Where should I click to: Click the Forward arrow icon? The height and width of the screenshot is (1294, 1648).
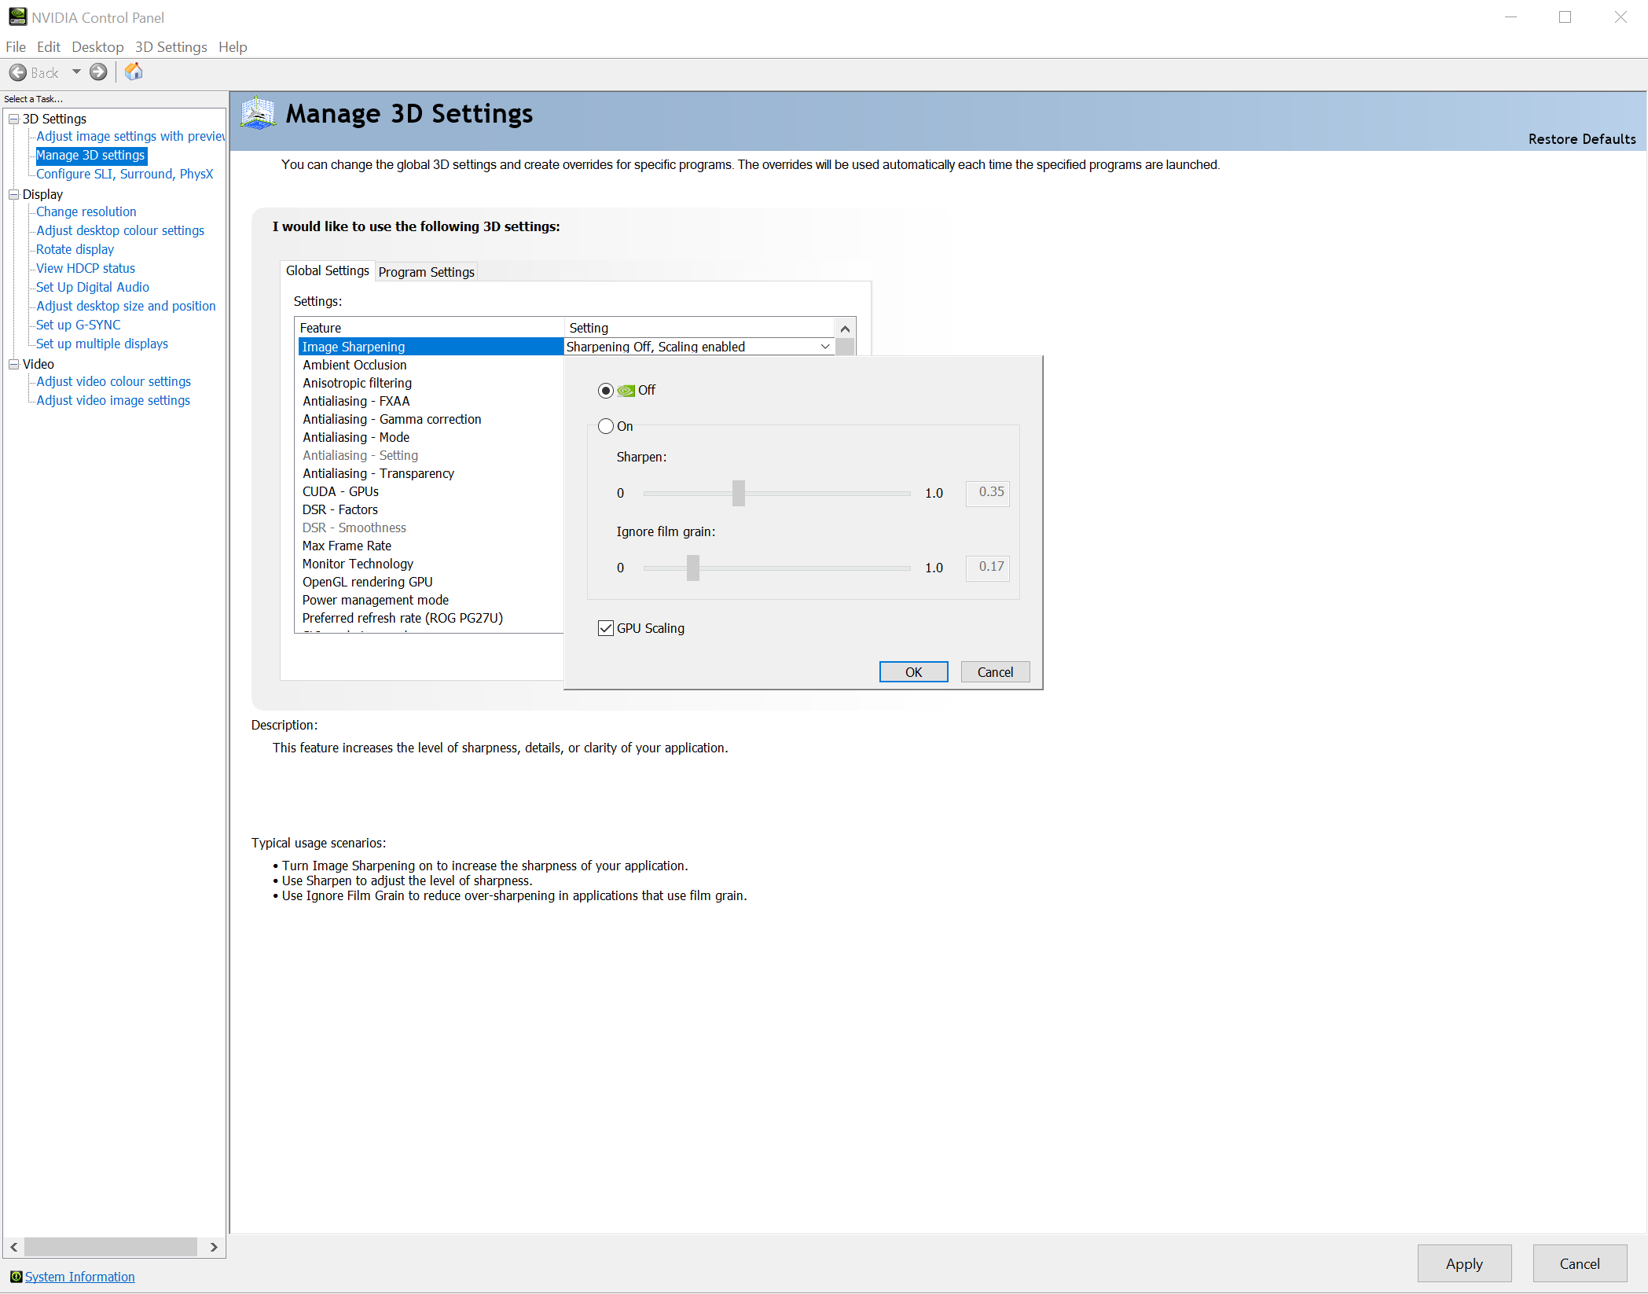click(x=98, y=72)
